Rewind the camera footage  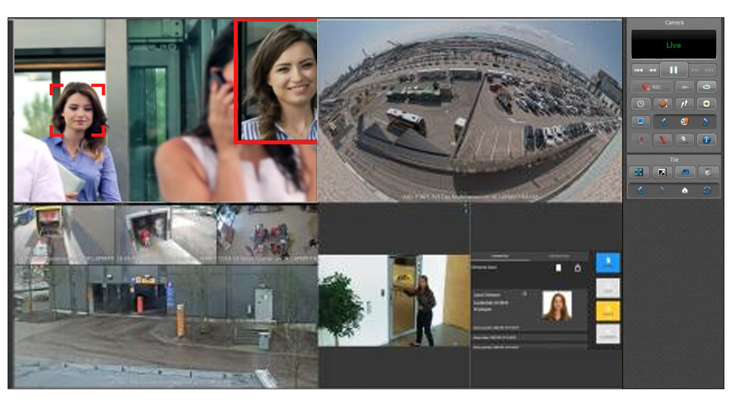point(652,70)
